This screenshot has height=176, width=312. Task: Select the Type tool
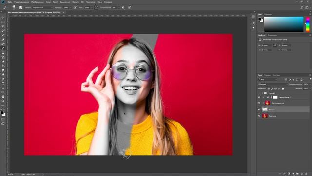3,84
